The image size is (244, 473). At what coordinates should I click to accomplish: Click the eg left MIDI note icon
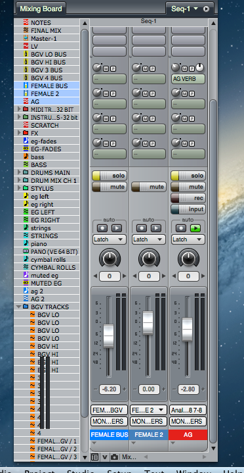point(26,196)
